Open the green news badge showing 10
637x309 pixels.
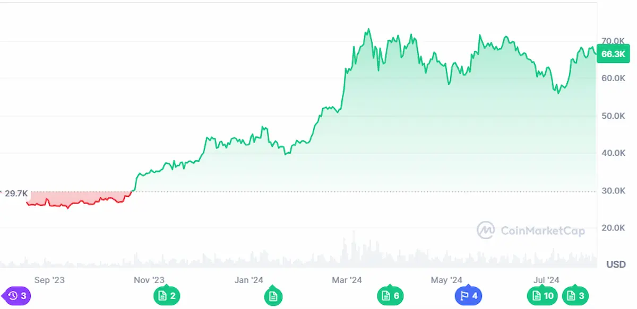point(541,296)
